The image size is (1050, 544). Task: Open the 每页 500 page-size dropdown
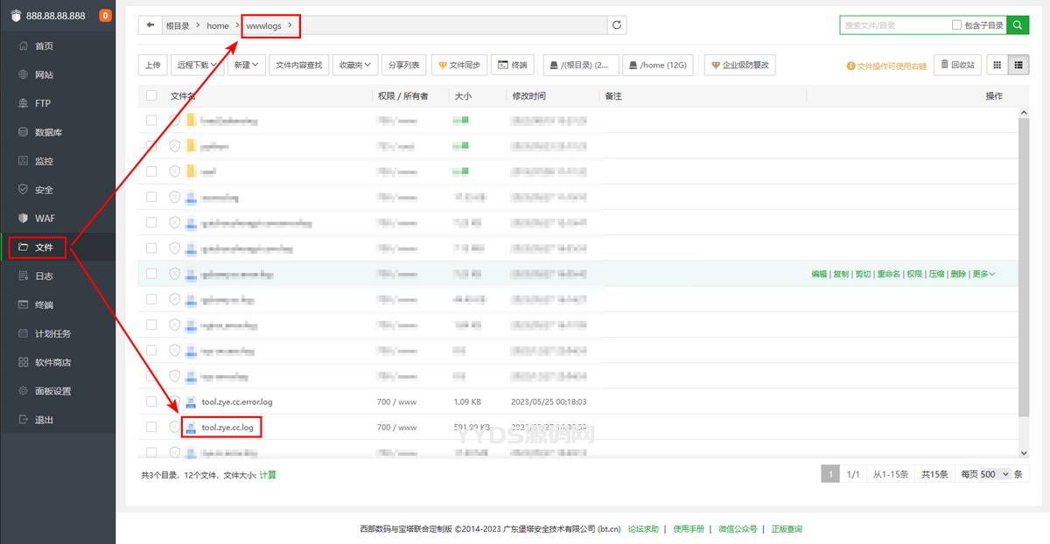pos(984,474)
